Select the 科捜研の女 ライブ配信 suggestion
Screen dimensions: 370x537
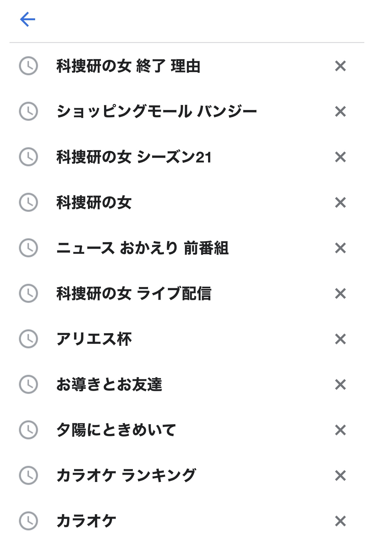134,294
